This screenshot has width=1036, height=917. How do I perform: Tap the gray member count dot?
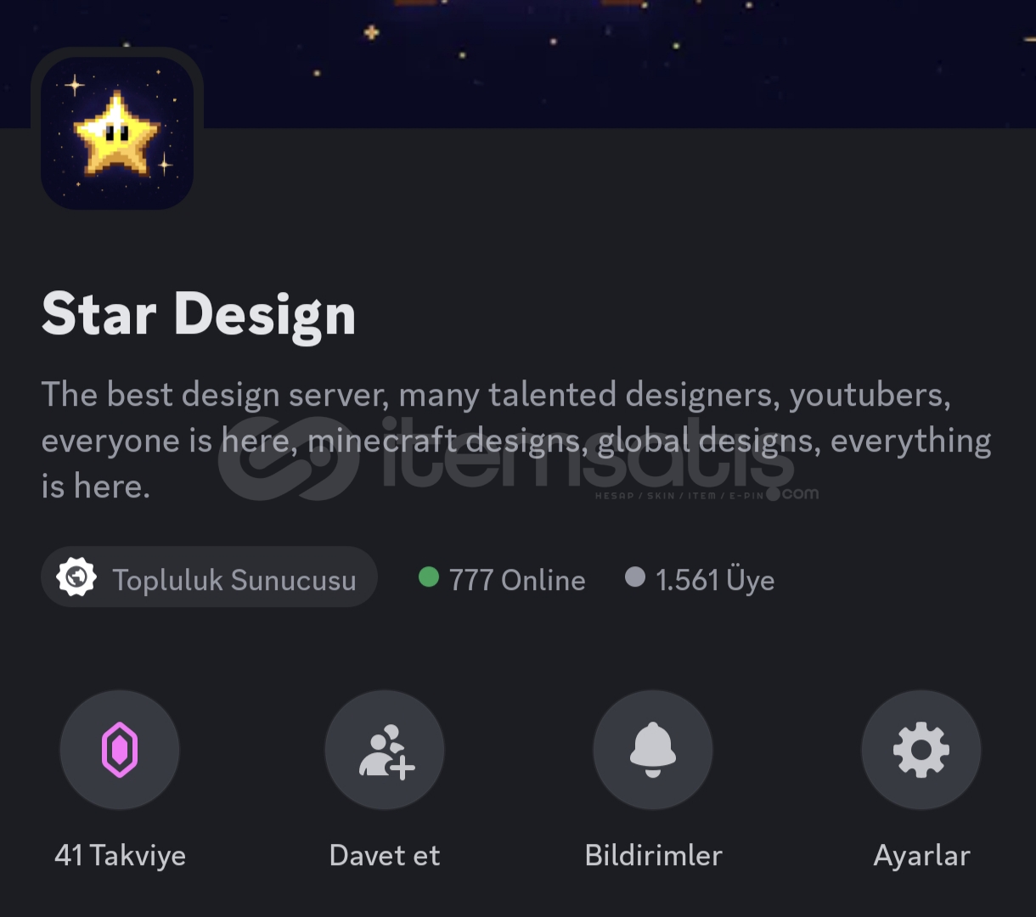(x=635, y=577)
